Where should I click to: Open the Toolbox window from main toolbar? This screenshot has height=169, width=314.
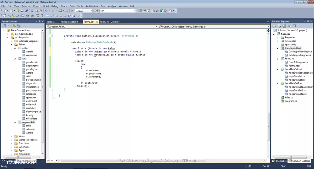pyautogui.click(x=157, y=11)
